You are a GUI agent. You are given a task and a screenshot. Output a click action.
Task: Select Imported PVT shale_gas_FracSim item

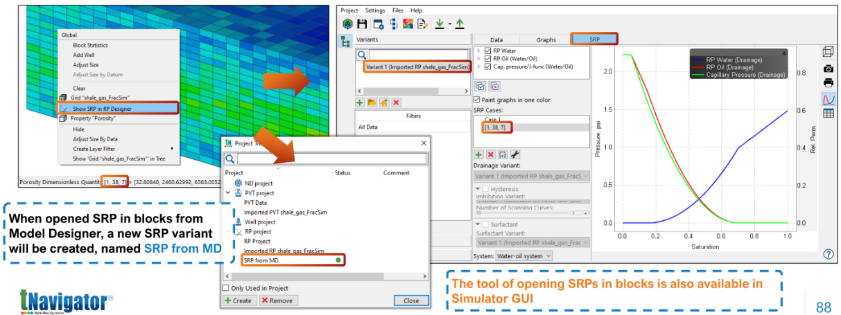(285, 212)
